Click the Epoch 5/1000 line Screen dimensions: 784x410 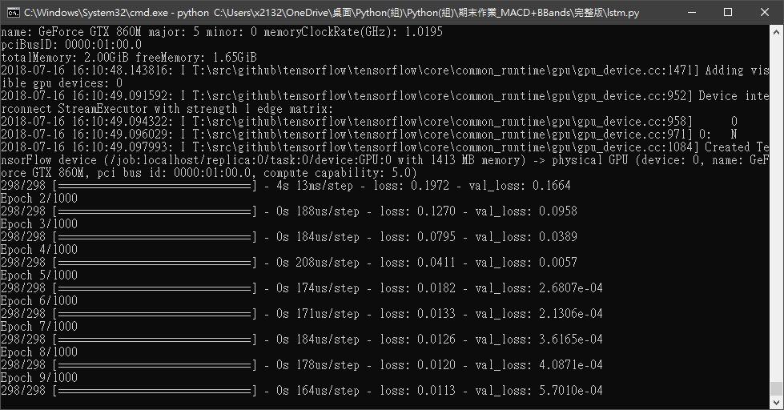pyautogui.click(x=39, y=275)
